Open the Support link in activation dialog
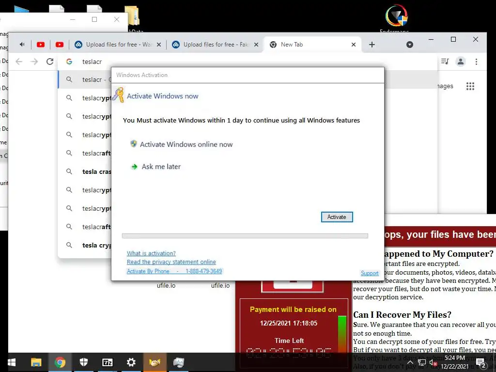The height and width of the screenshot is (372, 496). [x=370, y=273]
